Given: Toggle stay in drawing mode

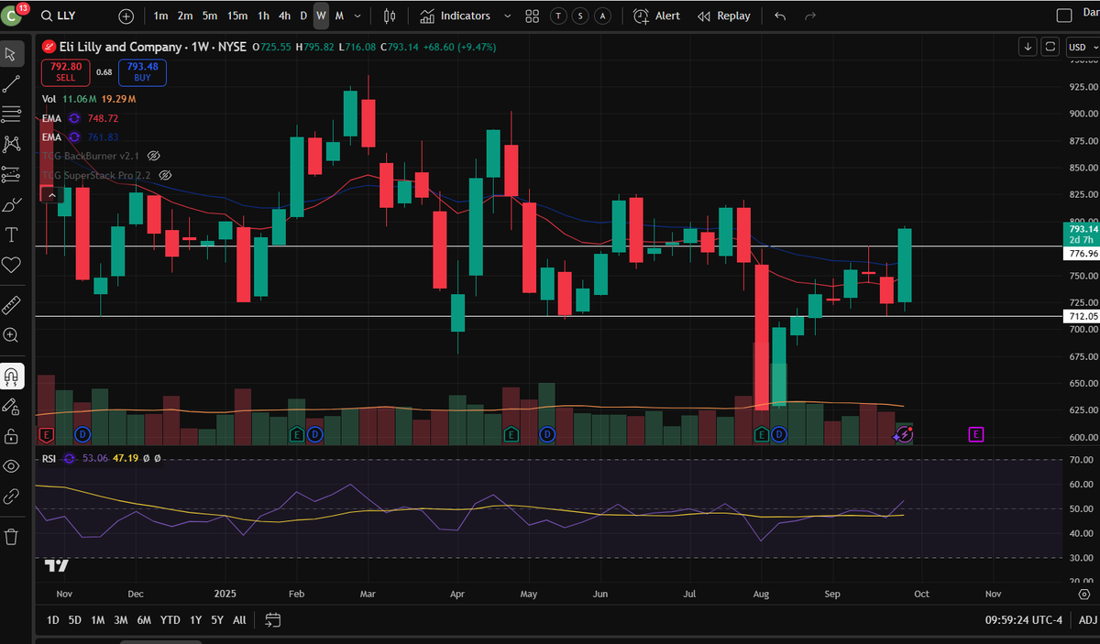Looking at the screenshot, I should (x=12, y=406).
